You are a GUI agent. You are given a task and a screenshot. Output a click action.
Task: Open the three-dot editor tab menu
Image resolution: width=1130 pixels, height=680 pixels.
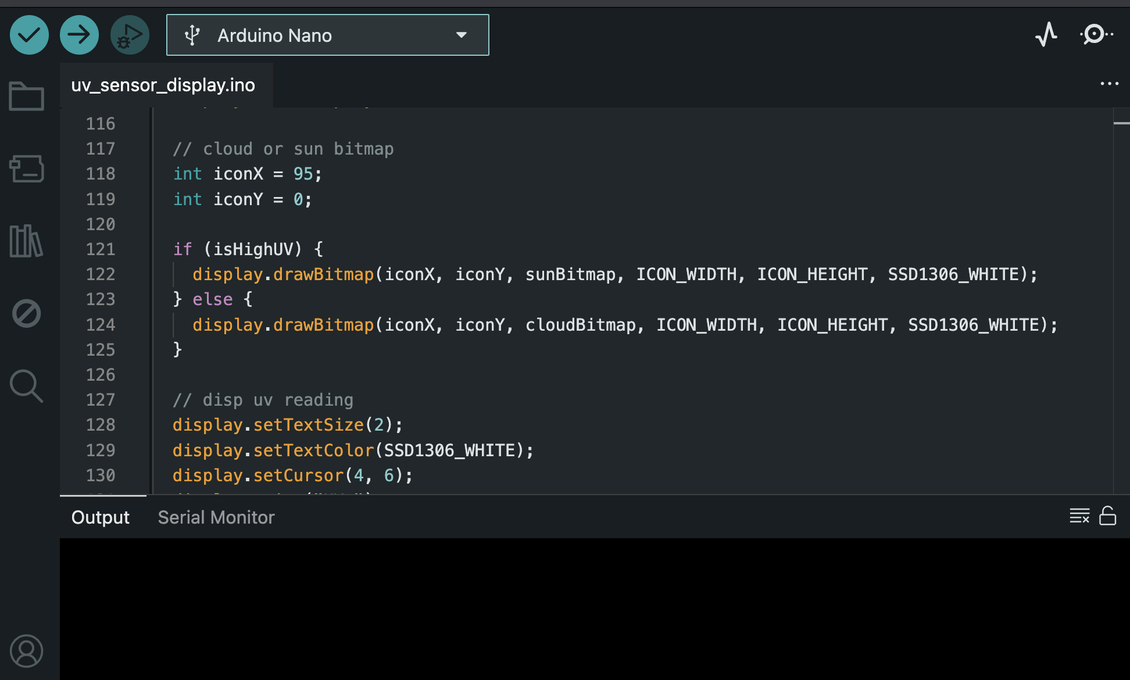click(1109, 84)
